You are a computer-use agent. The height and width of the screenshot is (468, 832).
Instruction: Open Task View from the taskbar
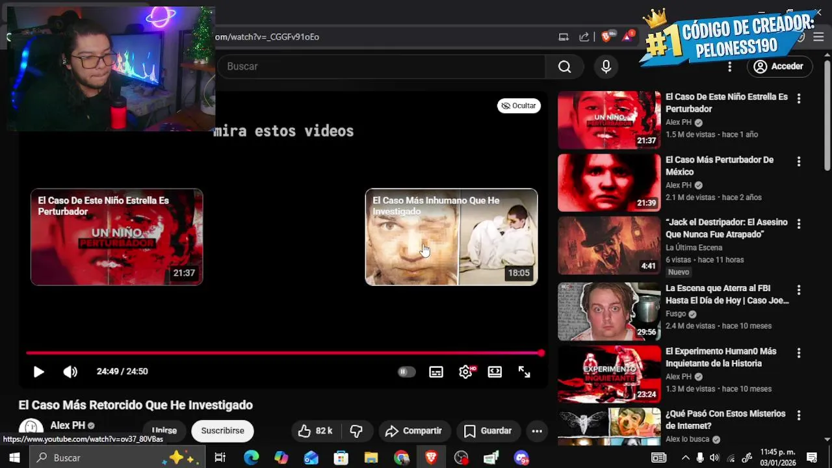220,458
